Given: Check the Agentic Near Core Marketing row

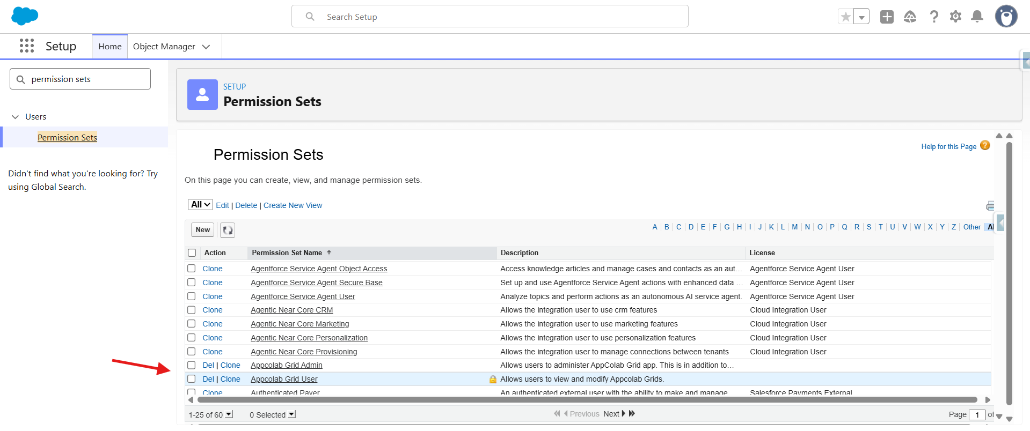Looking at the screenshot, I should (x=192, y=323).
